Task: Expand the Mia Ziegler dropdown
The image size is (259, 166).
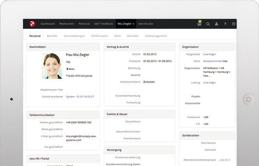Action: pyautogui.click(x=126, y=24)
